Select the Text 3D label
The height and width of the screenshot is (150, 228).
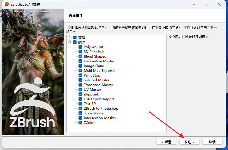tap(90, 104)
